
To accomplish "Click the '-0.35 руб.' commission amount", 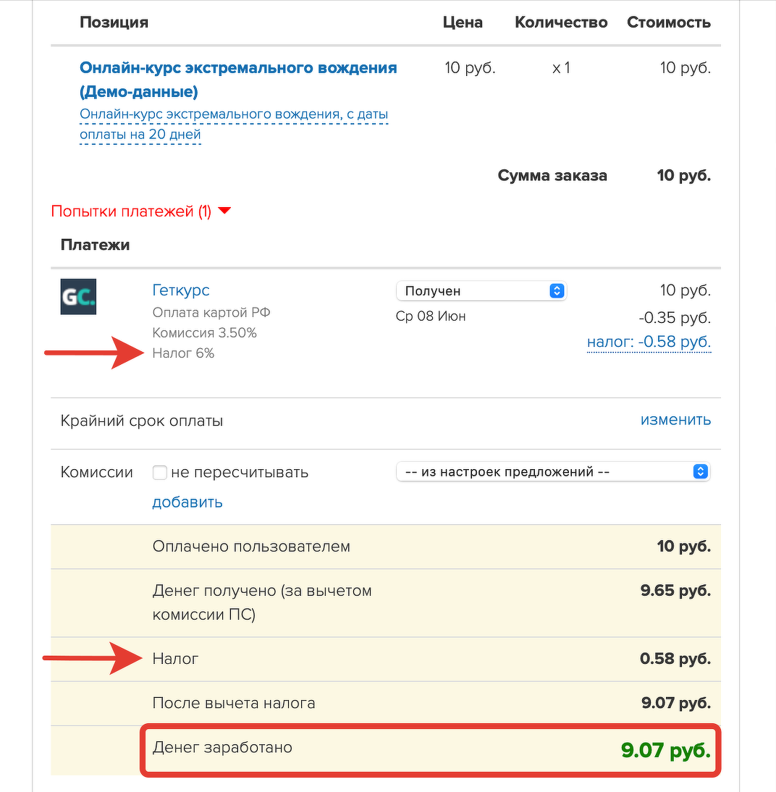I will (x=675, y=318).
